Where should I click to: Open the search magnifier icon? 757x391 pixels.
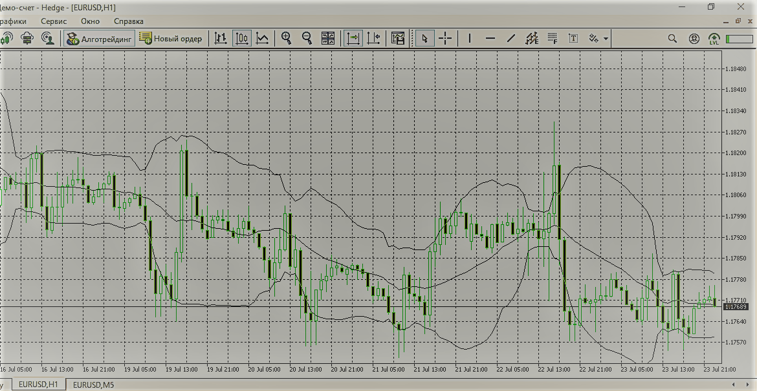point(672,38)
